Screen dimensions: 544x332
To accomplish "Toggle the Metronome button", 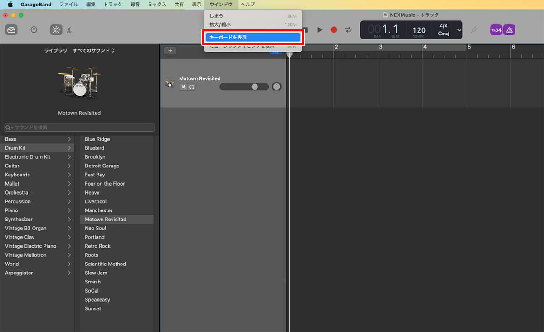I will click(x=509, y=30).
